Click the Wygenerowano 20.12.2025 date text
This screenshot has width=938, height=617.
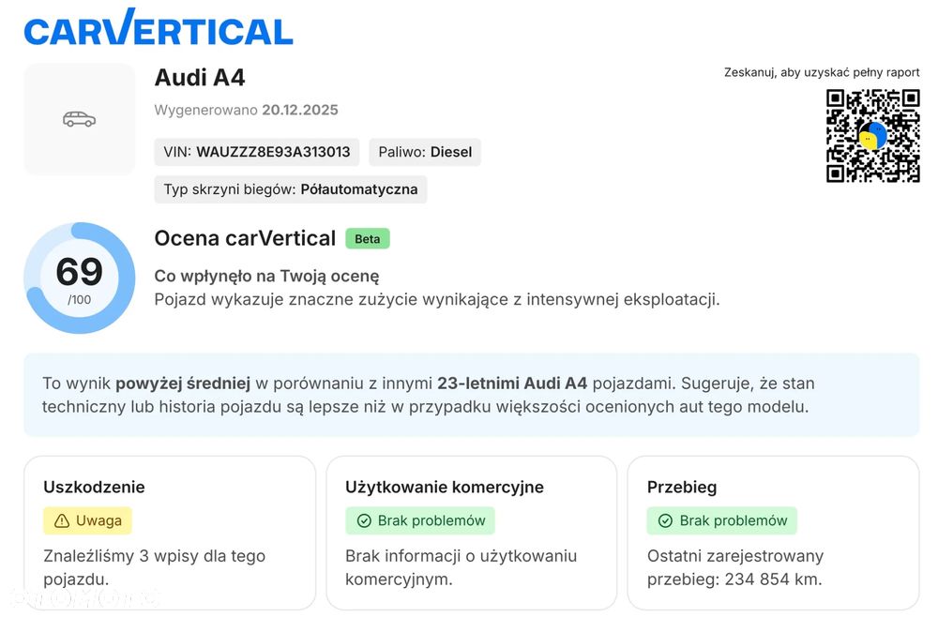246,110
